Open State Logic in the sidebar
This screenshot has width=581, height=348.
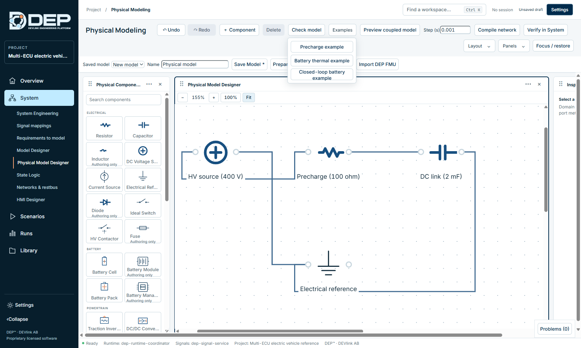pyautogui.click(x=28, y=175)
